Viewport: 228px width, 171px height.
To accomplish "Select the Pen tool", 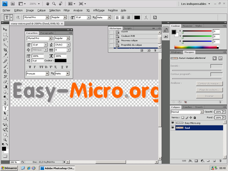I will tap(5, 103).
